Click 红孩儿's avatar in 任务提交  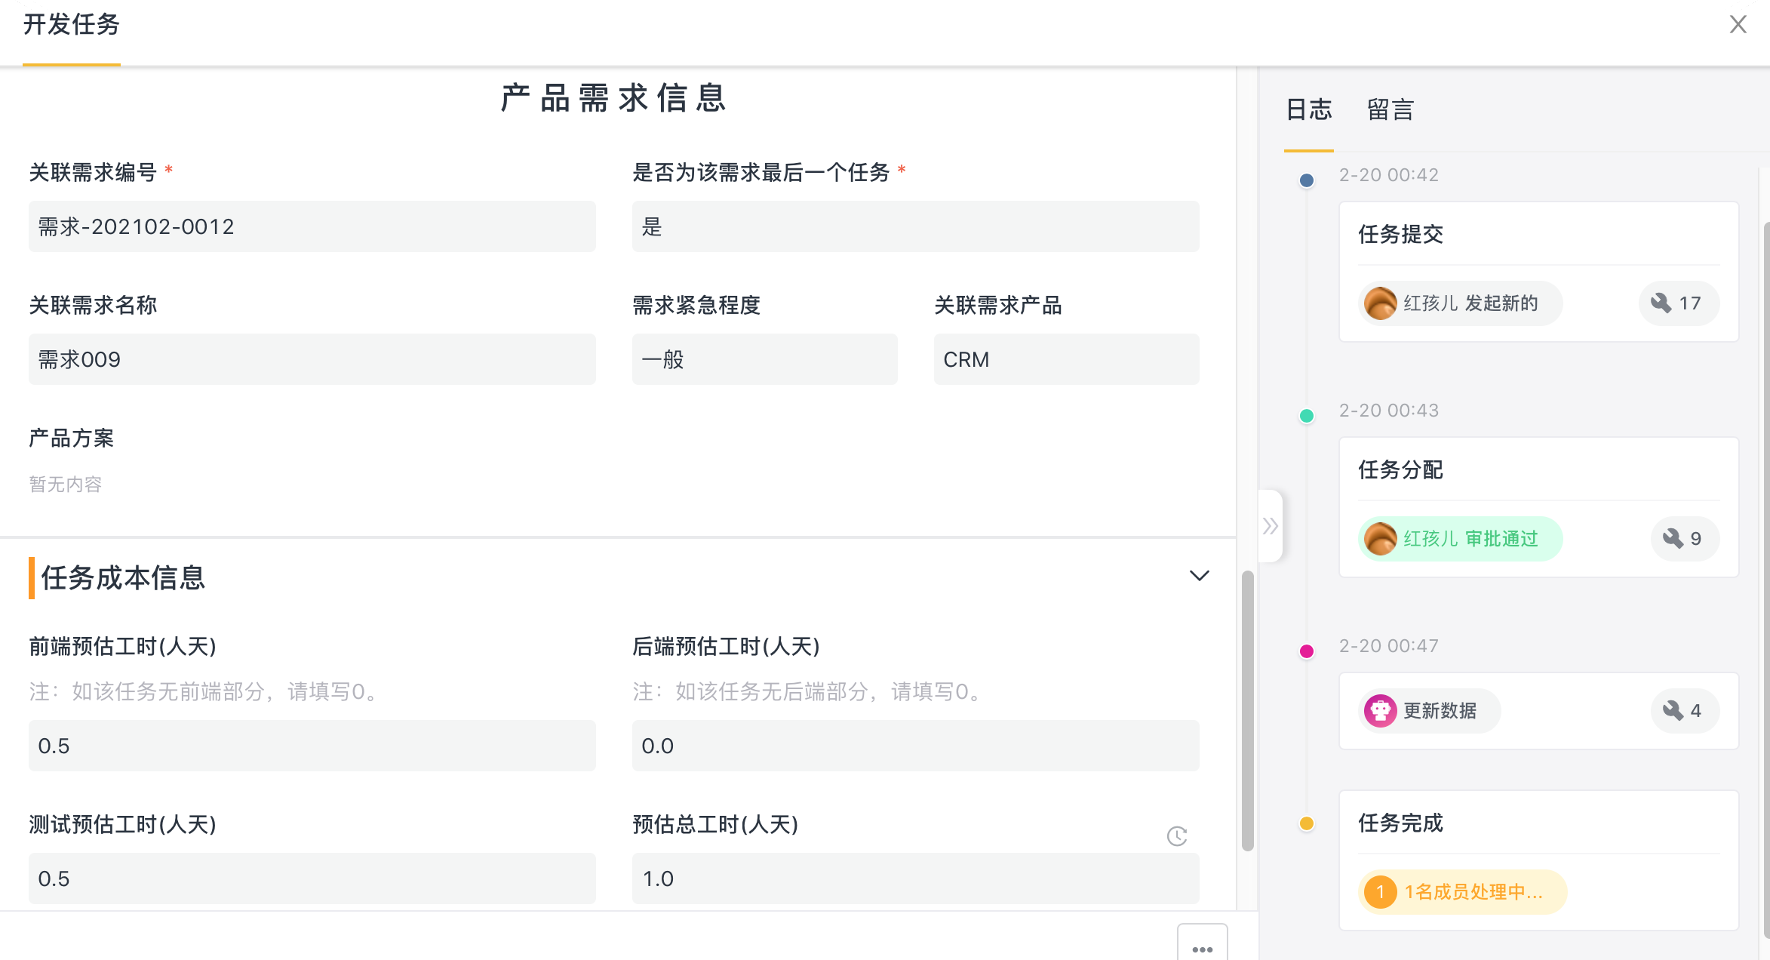click(x=1381, y=303)
